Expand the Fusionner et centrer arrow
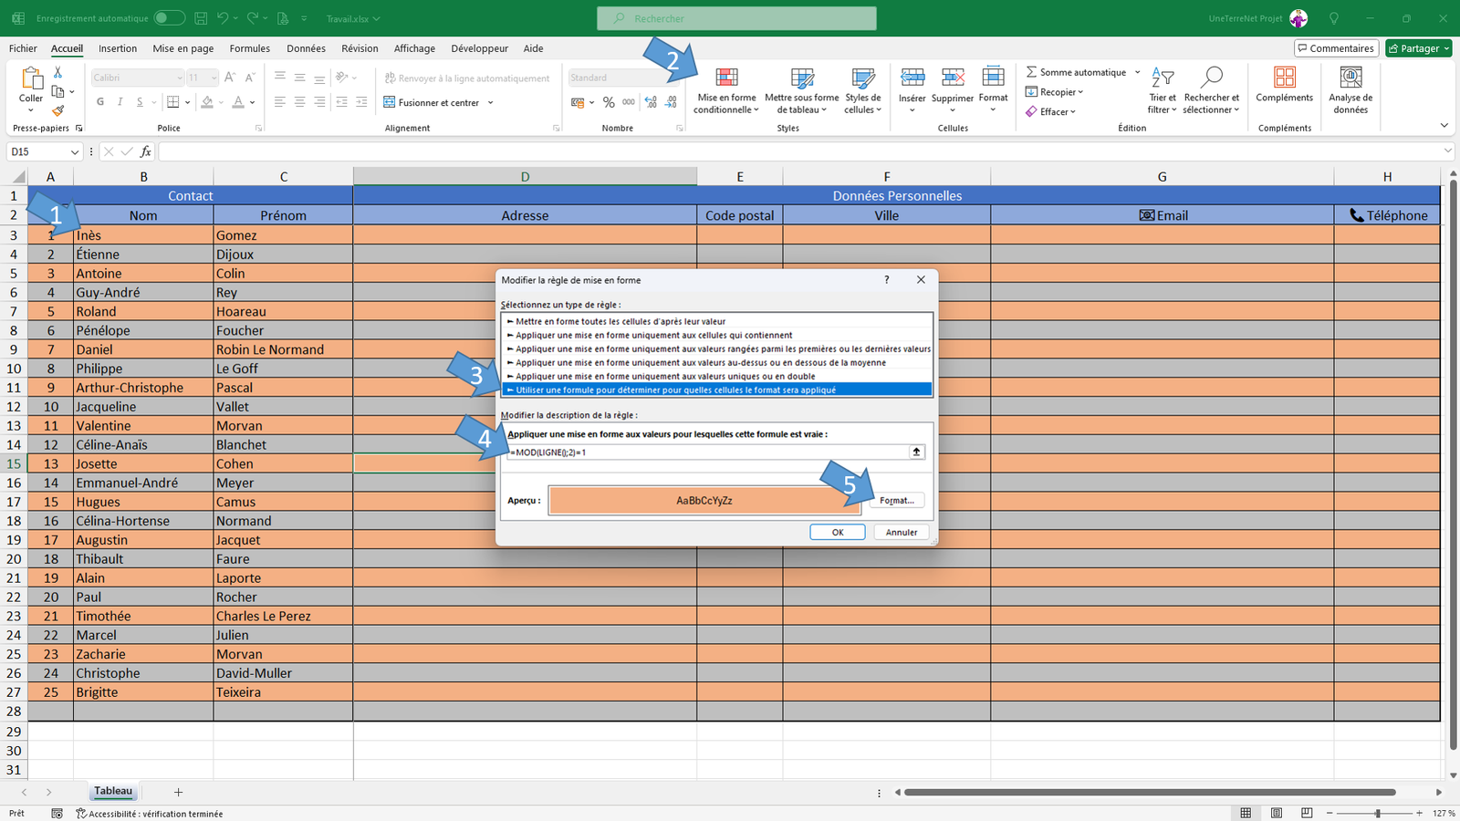 click(491, 102)
